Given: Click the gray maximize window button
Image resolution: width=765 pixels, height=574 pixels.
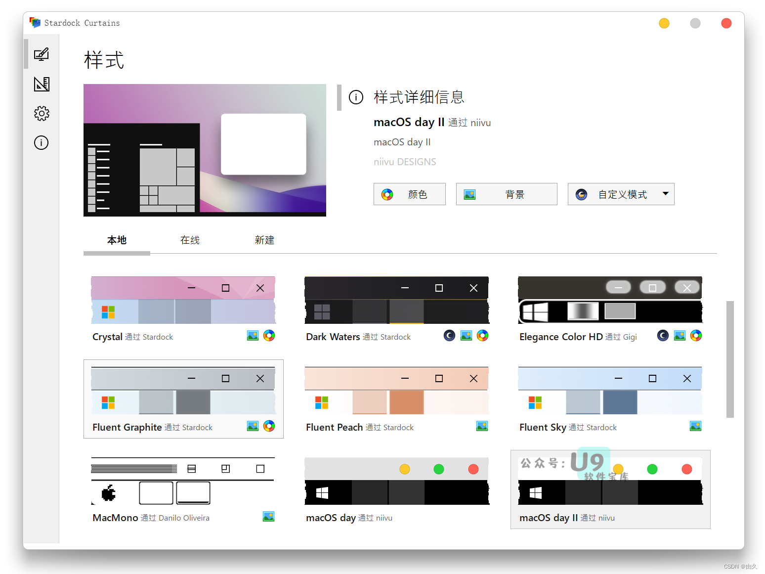Looking at the screenshot, I should pos(695,23).
